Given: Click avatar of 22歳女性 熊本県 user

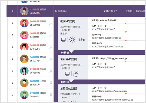Looking at the screenshot, I should tap(24, 71).
